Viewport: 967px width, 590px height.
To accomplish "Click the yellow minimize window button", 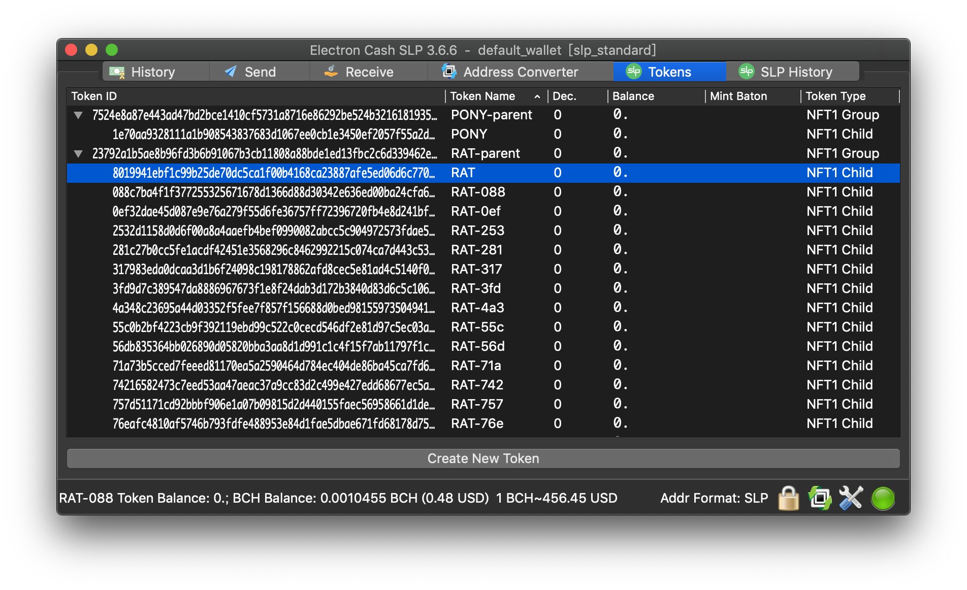I will (x=91, y=50).
